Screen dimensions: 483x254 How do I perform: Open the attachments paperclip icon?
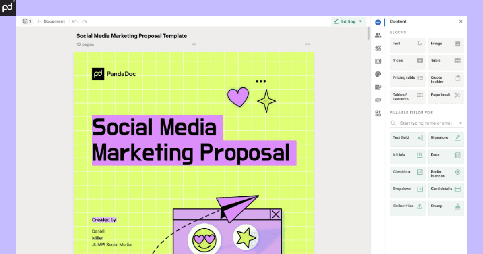pyautogui.click(x=378, y=100)
